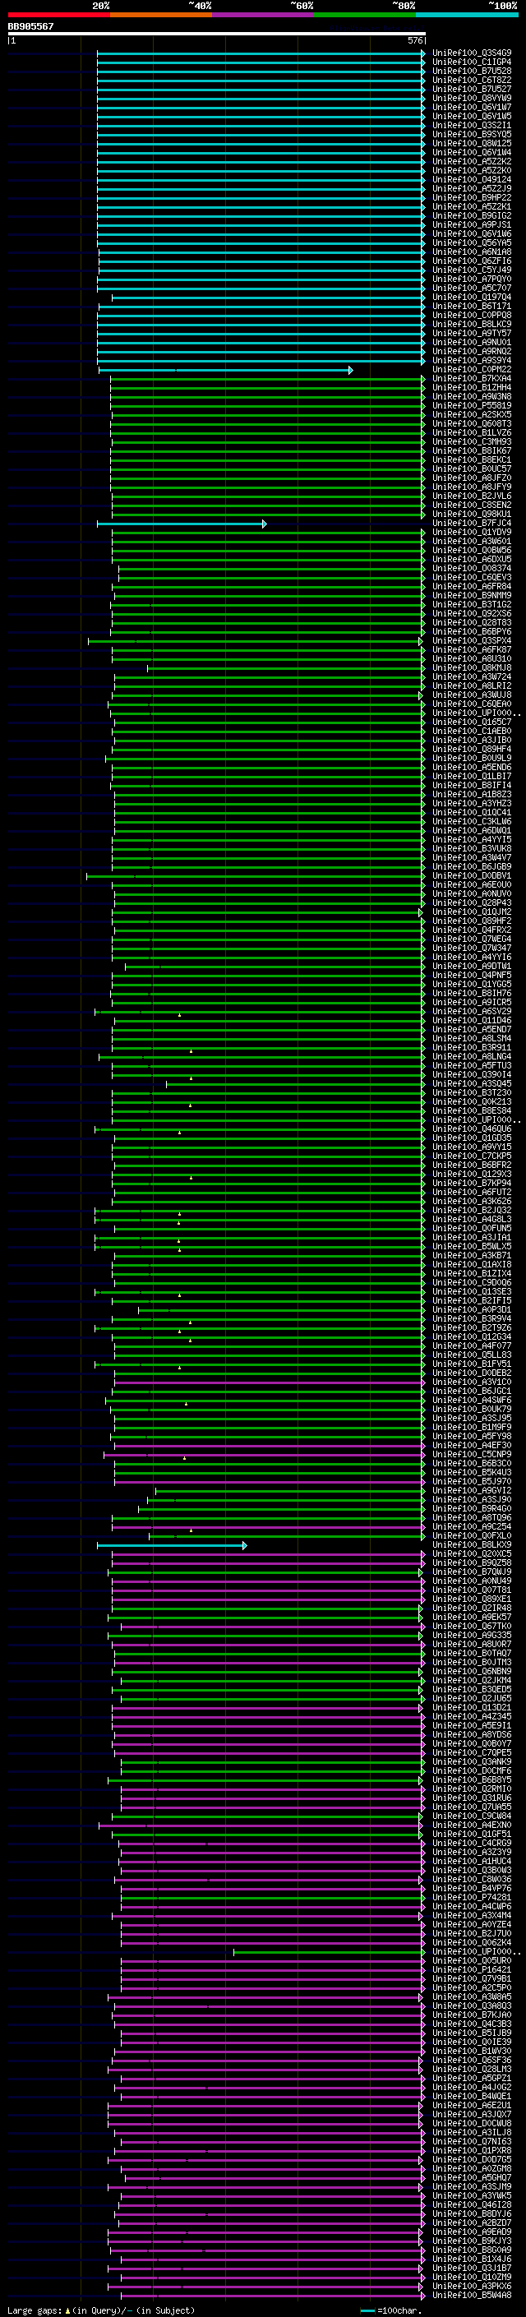This screenshot has height=2317, width=526.
Task: Click the shortened cyan bar of UniRef100_C0PM22
Action: [x=225, y=370]
